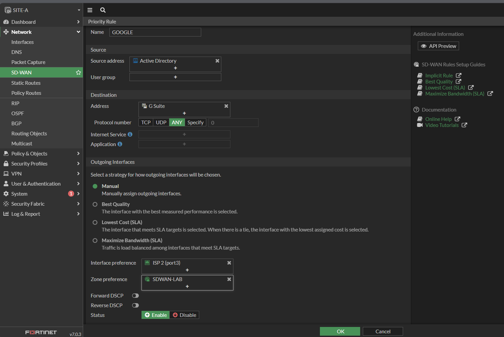This screenshot has width=504, height=337.
Task: Open the Implicit Rule guide link
Action: [x=439, y=76]
